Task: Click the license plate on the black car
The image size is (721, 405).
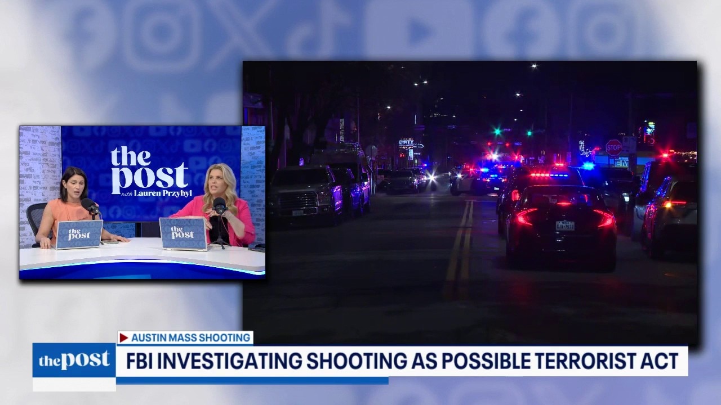Action: pos(565,226)
